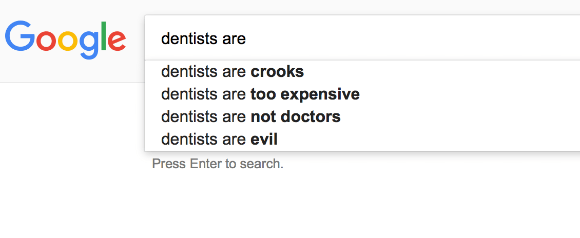Click the bold word 'crooks'
Viewport: 580px width, 238px height.
277,72
